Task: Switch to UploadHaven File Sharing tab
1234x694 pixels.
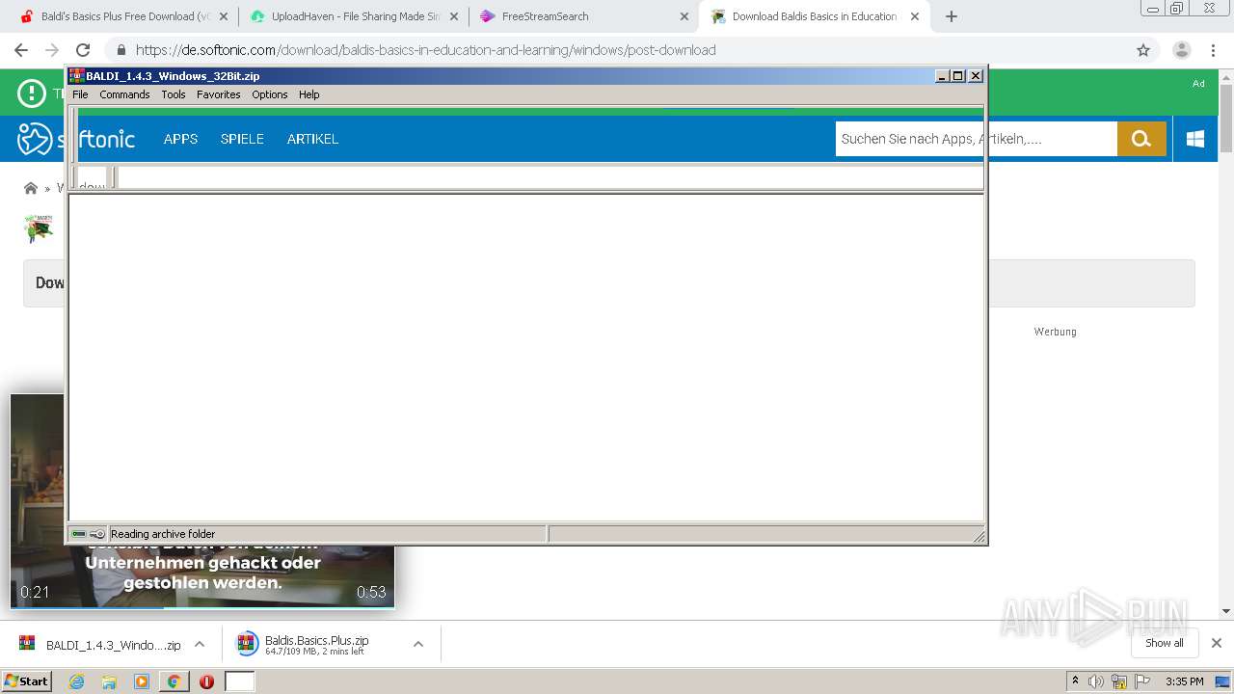Action: pyautogui.click(x=354, y=16)
